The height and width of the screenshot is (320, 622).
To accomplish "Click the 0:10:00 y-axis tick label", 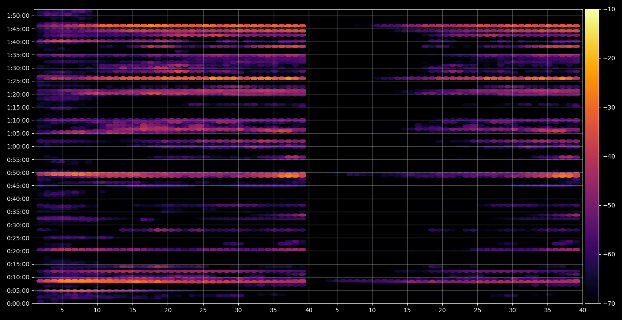I will click(18, 277).
